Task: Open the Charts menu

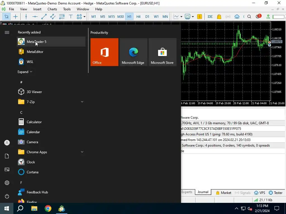Action: coord(52,9)
